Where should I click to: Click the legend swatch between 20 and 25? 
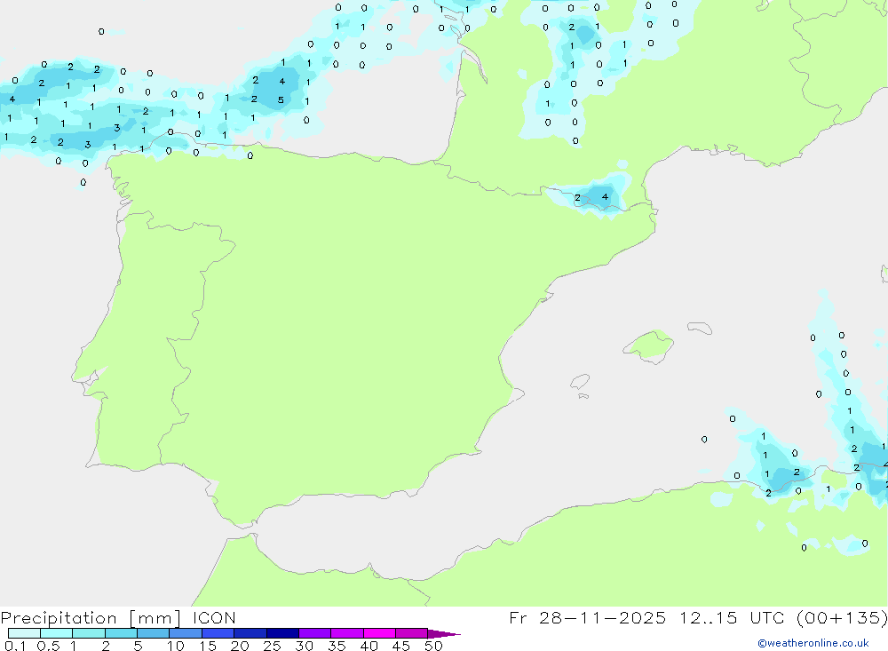(250, 633)
